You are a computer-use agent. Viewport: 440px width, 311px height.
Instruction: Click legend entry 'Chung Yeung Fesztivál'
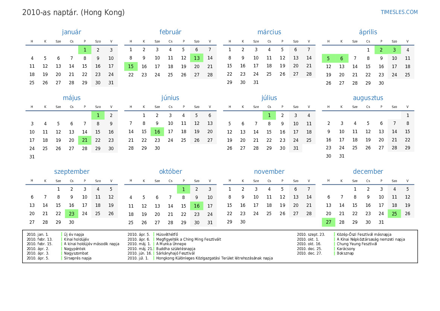pos(357,244)
